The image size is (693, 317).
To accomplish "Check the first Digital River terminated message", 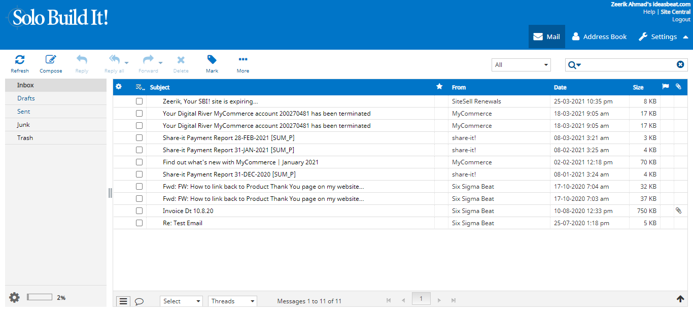I will [140, 114].
